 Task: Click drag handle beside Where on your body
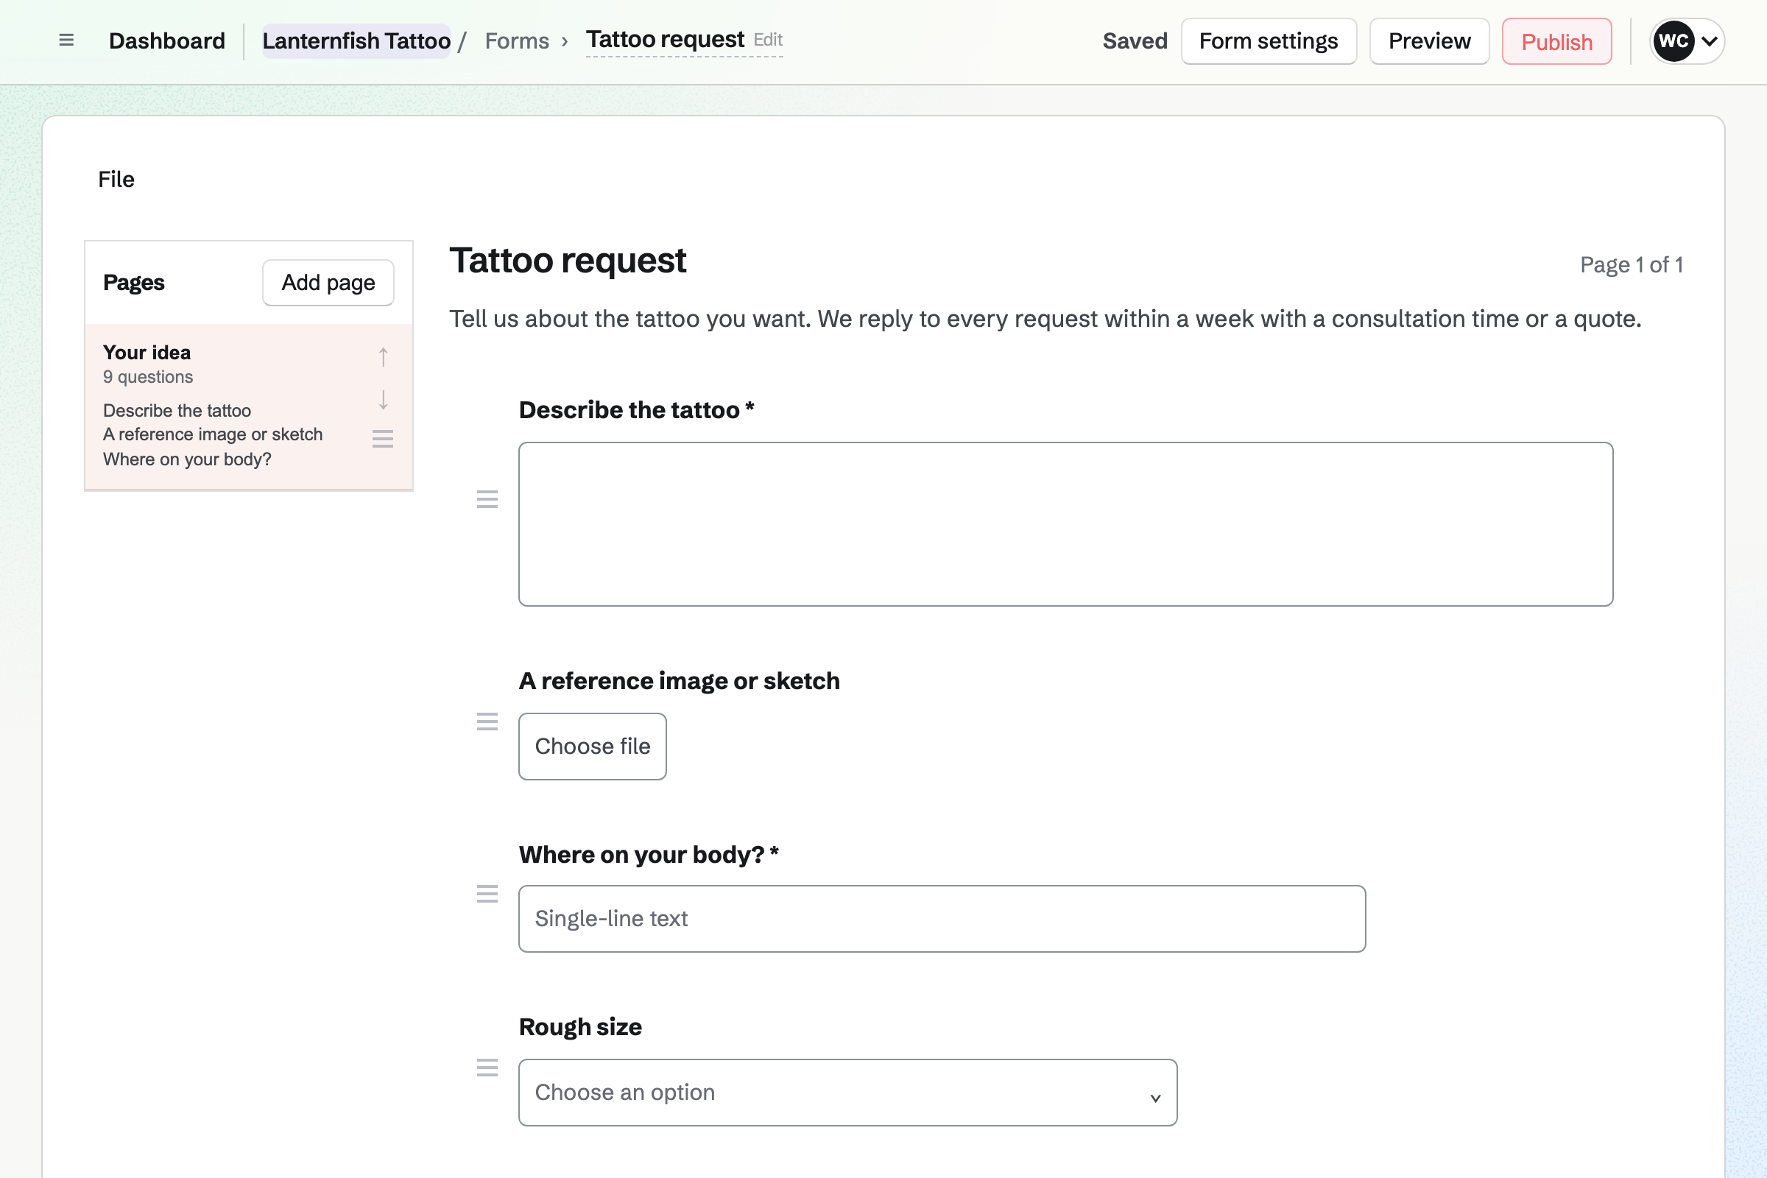tap(487, 894)
